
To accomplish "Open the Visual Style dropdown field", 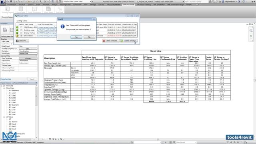I will tap(28, 54).
